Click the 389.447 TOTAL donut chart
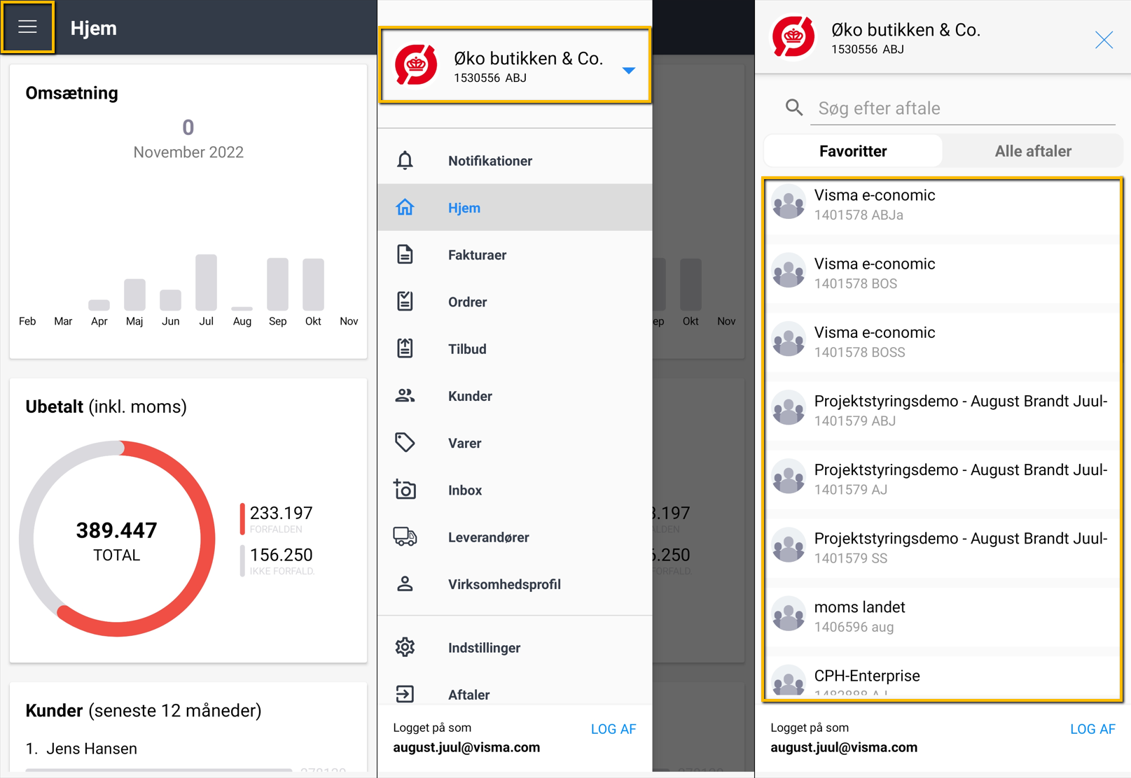This screenshot has height=778, width=1131. [117, 539]
